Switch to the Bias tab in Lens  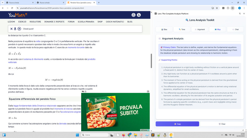164,30
